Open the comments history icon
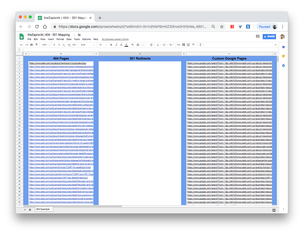The image size is (305, 238). click(x=257, y=36)
